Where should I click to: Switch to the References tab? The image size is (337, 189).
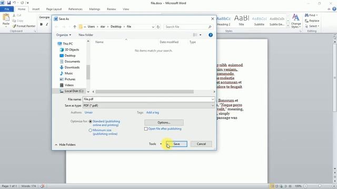click(75, 9)
